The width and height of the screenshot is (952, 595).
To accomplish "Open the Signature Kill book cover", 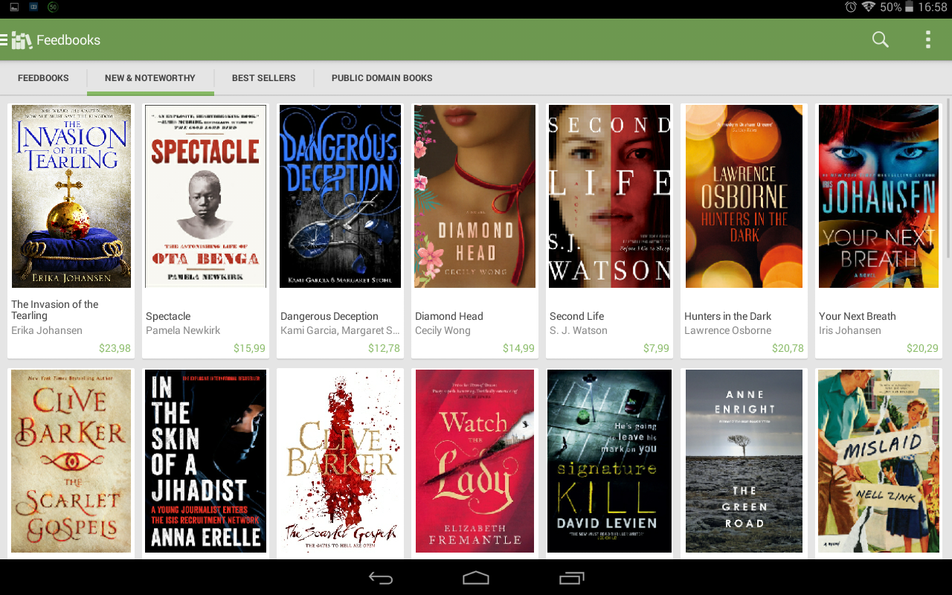I will pyautogui.click(x=610, y=461).
